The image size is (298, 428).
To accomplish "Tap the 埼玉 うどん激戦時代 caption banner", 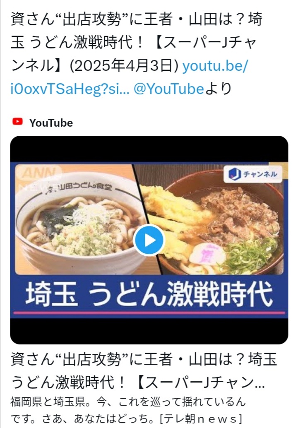I will point(149,294).
